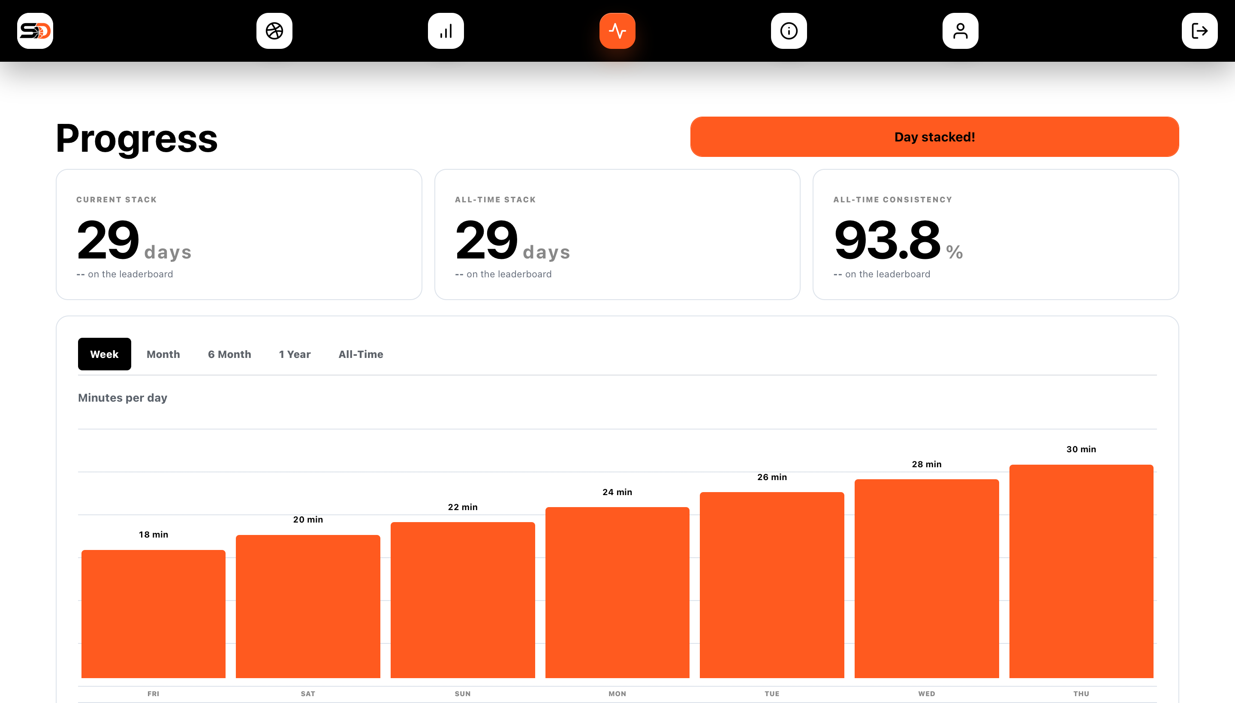Click the THU 30 min bar
1235x703 pixels.
point(1081,571)
